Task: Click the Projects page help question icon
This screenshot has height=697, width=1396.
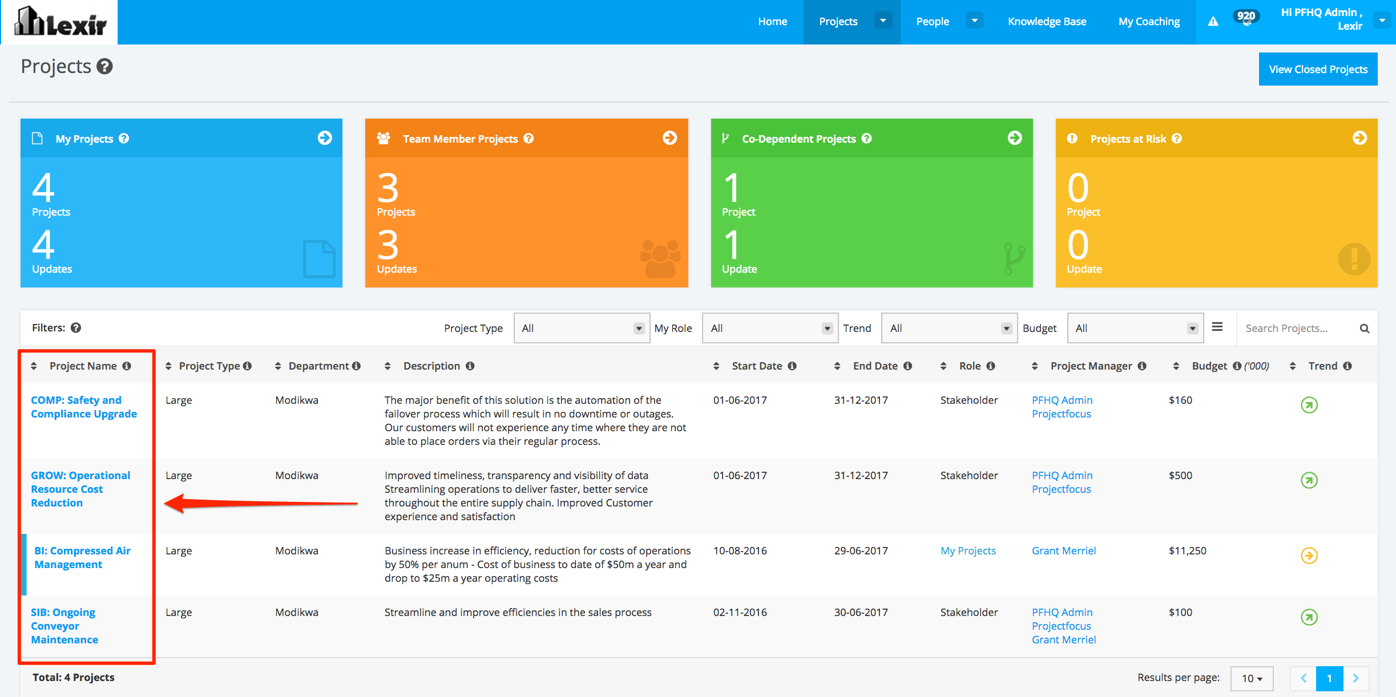Action: coord(104,67)
